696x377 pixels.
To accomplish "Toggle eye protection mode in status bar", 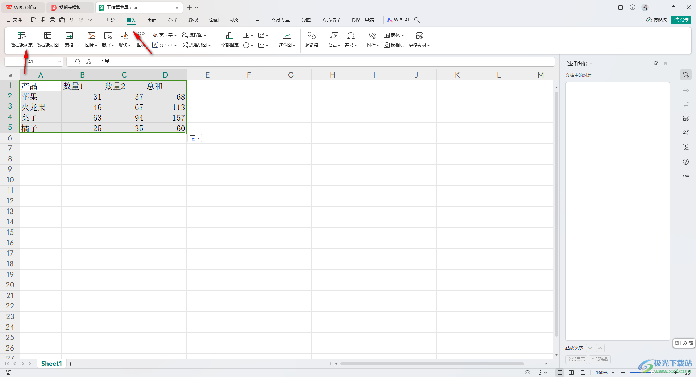I will 527,373.
